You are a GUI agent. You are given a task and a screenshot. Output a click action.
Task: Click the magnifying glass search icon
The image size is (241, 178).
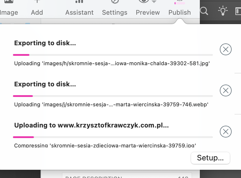(x=204, y=11)
